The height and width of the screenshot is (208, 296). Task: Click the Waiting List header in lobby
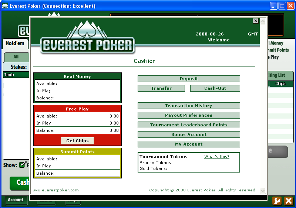[x=280, y=75]
